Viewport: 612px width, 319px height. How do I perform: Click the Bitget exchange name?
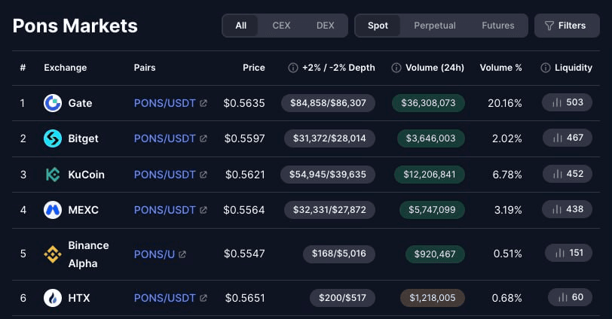[83, 138]
